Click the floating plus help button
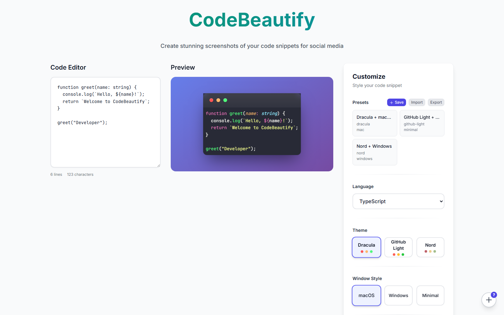This screenshot has width=504, height=315. tap(489, 300)
